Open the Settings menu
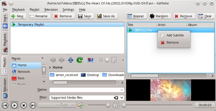 [x=68, y=10]
